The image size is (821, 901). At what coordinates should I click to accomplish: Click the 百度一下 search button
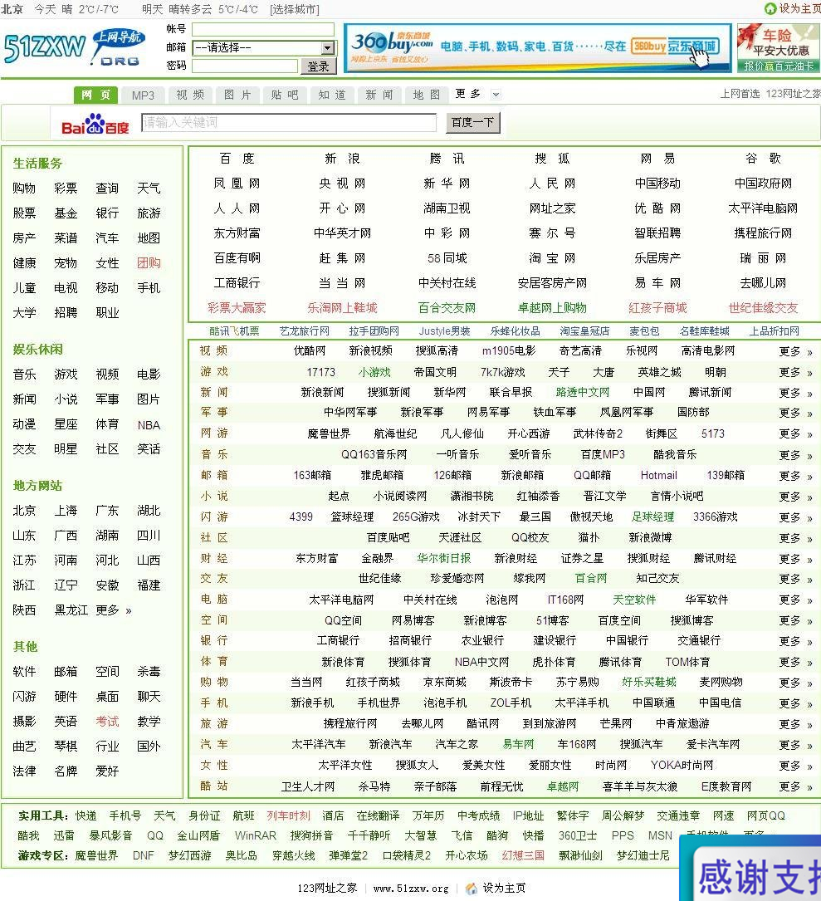click(473, 122)
